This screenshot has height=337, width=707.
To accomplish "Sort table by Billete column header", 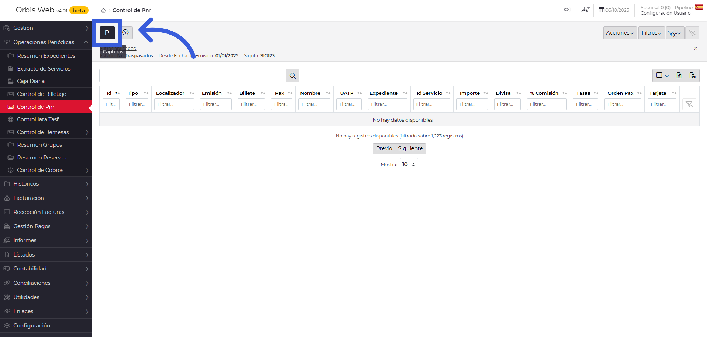I will (252, 93).
